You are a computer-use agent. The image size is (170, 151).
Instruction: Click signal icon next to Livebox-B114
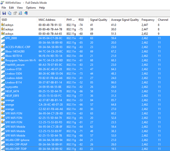point(3,82)
